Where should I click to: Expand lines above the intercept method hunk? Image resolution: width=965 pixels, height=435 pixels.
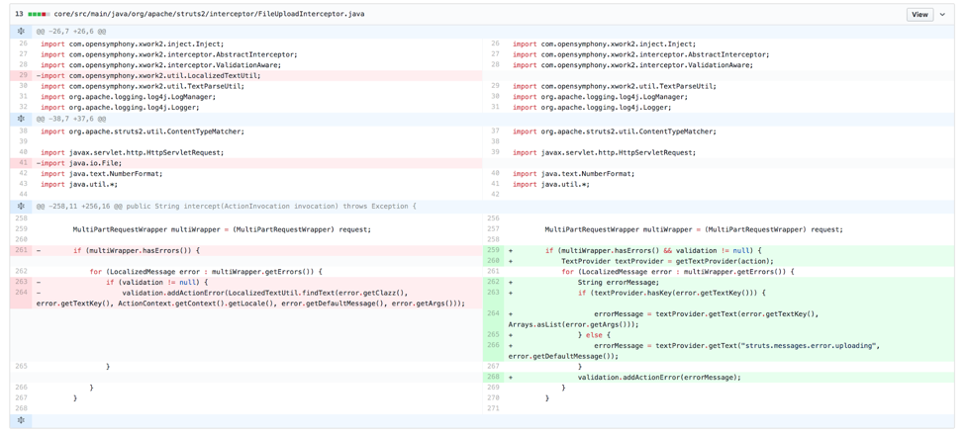click(21, 207)
